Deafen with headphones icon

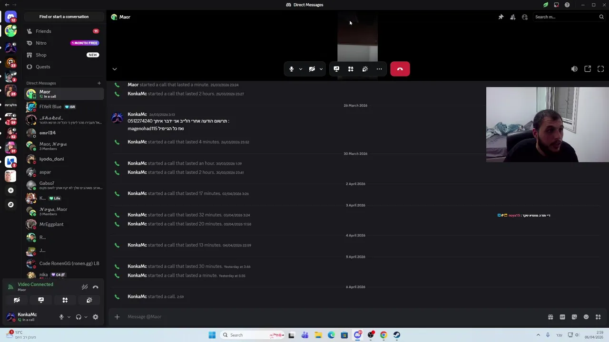click(x=79, y=317)
